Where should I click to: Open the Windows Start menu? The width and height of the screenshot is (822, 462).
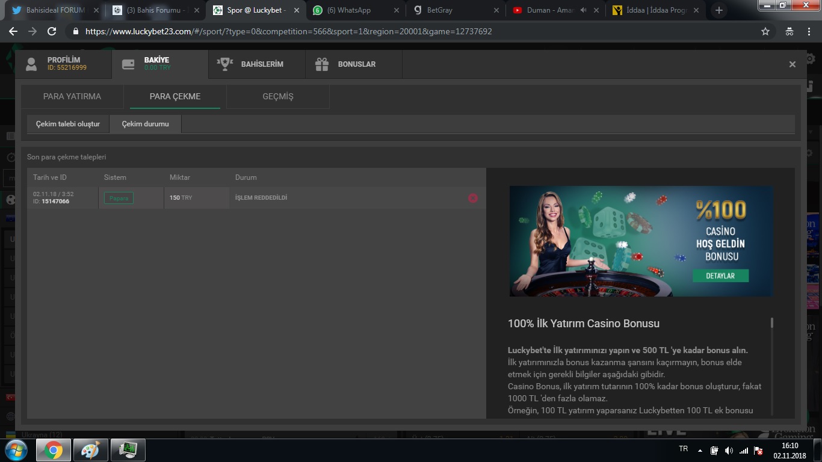tap(16, 450)
